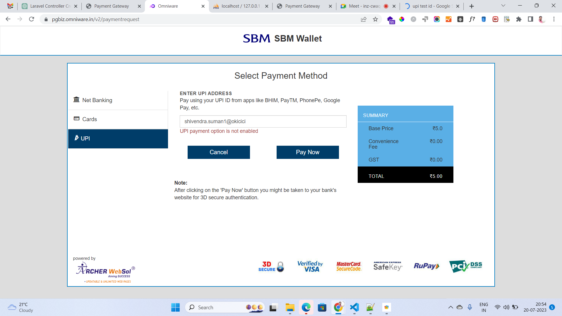Click the address bar URL
562x316 pixels.
coord(96,19)
